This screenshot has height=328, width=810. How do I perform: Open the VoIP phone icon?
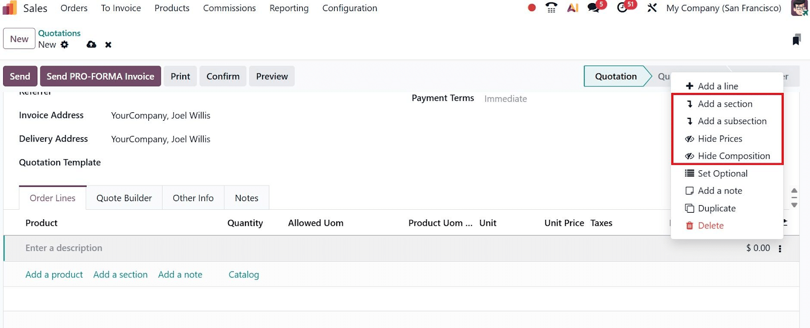(551, 8)
